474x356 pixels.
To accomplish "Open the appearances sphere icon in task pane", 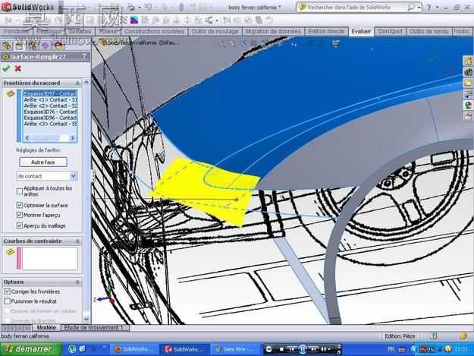I will point(468,106).
